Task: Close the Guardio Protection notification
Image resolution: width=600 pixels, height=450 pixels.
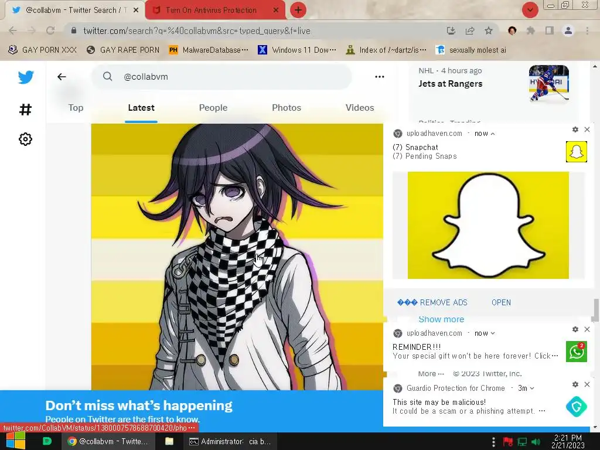Action: pyautogui.click(x=587, y=384)
